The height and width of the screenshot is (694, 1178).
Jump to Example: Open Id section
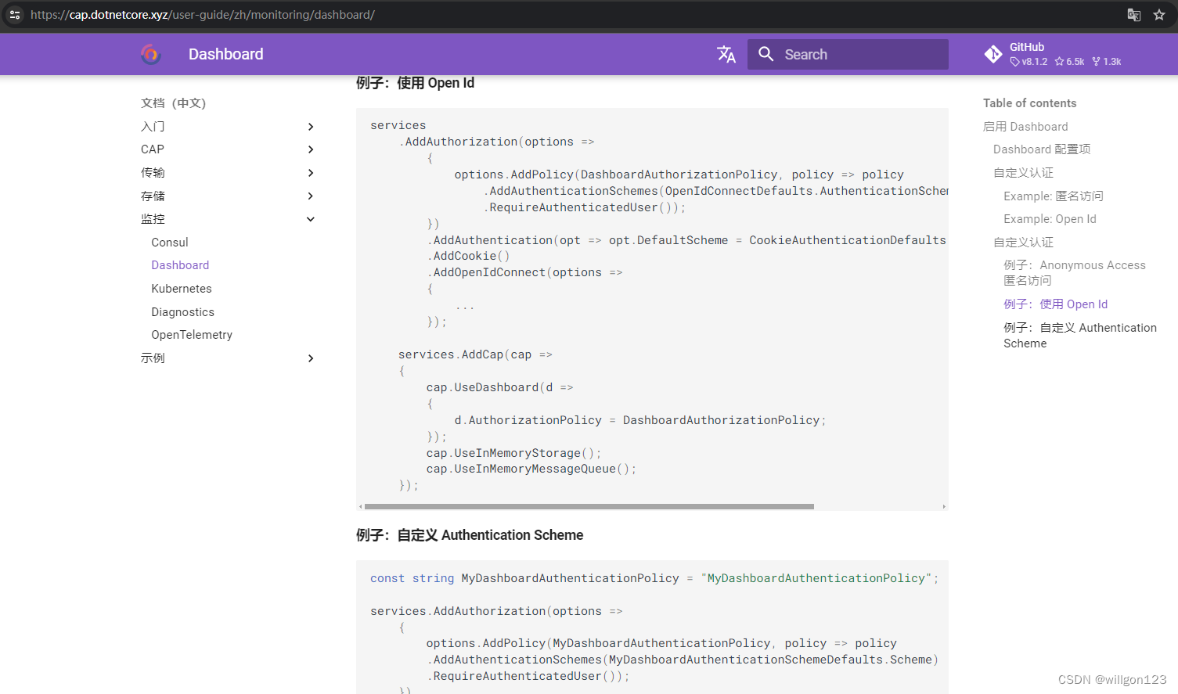(1050, 219)
